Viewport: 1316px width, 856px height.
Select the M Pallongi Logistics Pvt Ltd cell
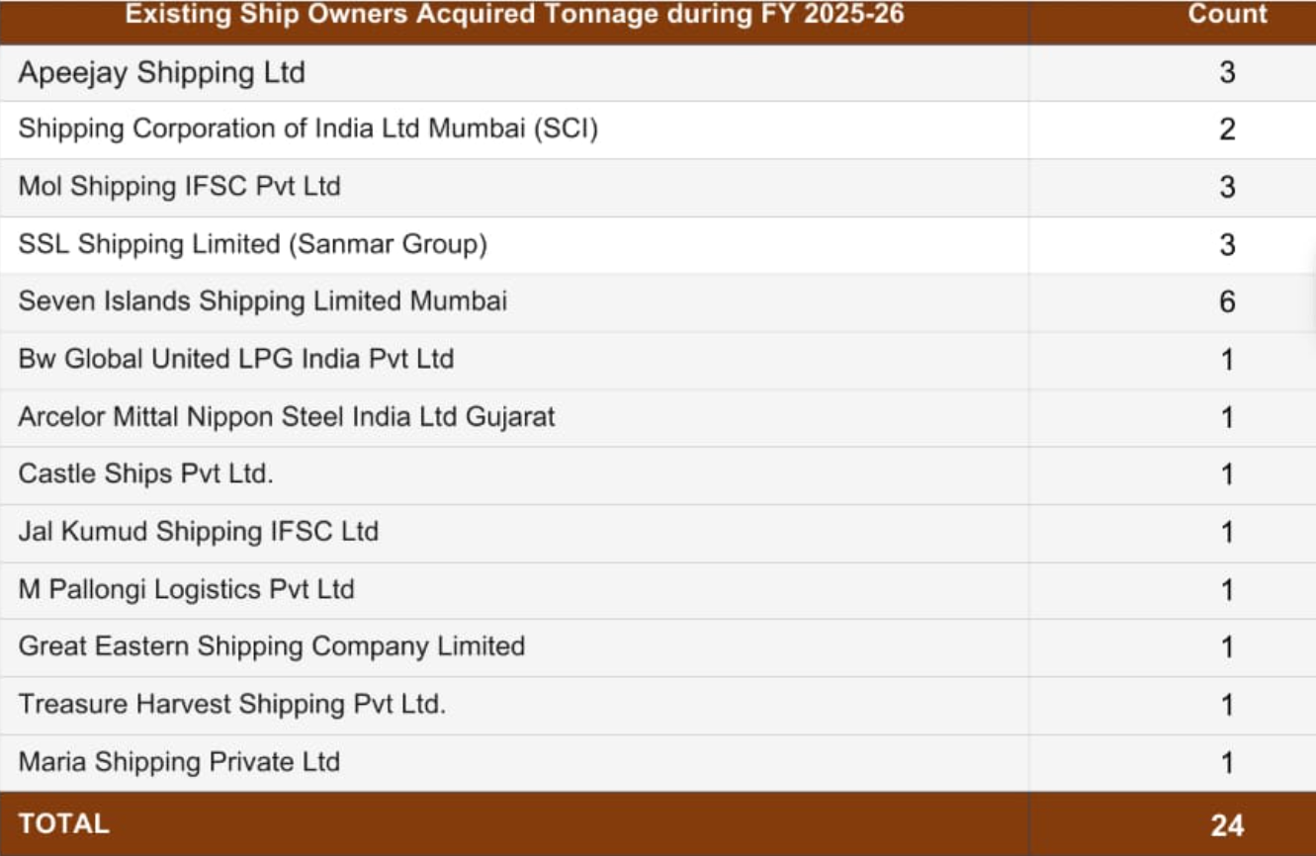point(186,589)
